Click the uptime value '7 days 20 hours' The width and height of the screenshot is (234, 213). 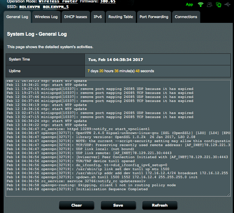pos(101,71)
